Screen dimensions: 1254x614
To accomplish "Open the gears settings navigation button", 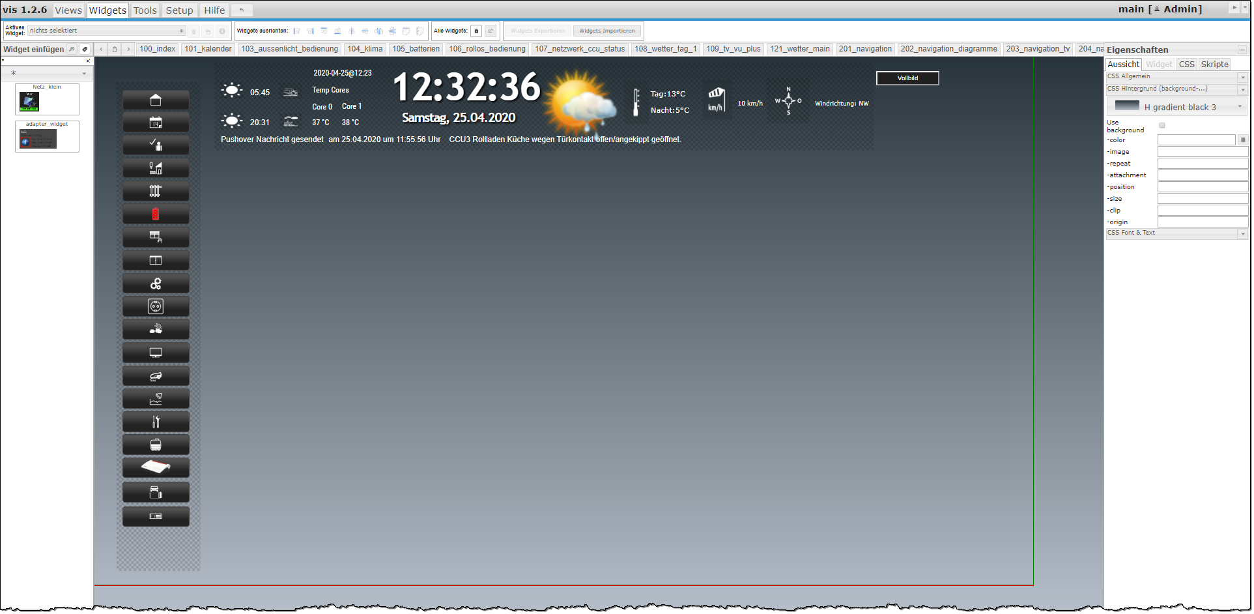I will [156, 284].
